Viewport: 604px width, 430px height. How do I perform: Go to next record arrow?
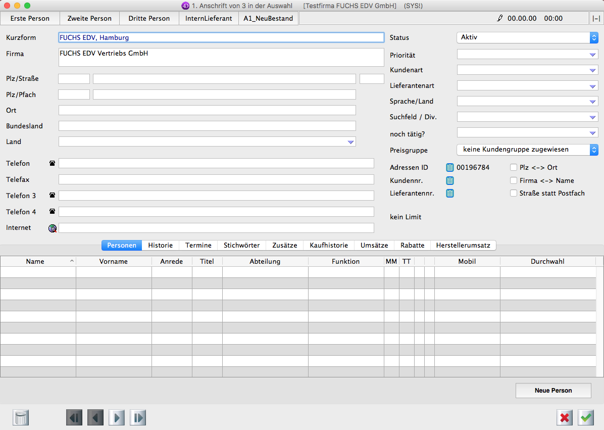coord(117,417)
